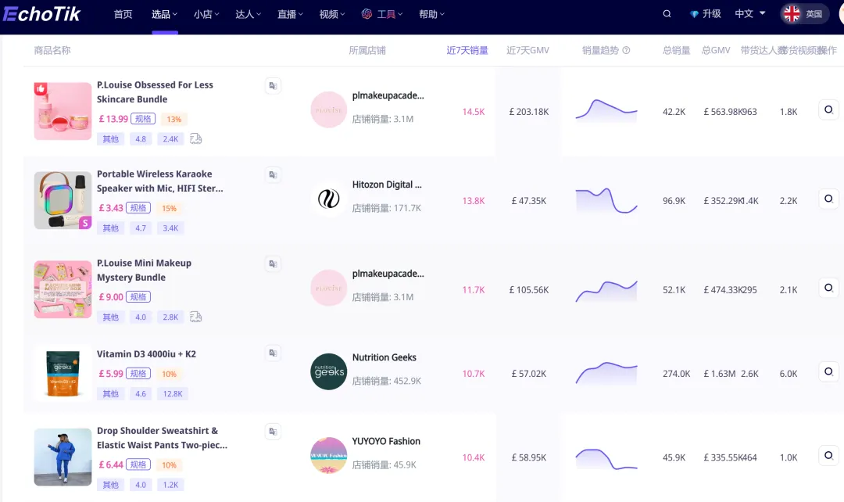The width and height of the screenshot is (844, 502).
Task: Click the tools swirl icon in navigation
Action: pos(367,14)
